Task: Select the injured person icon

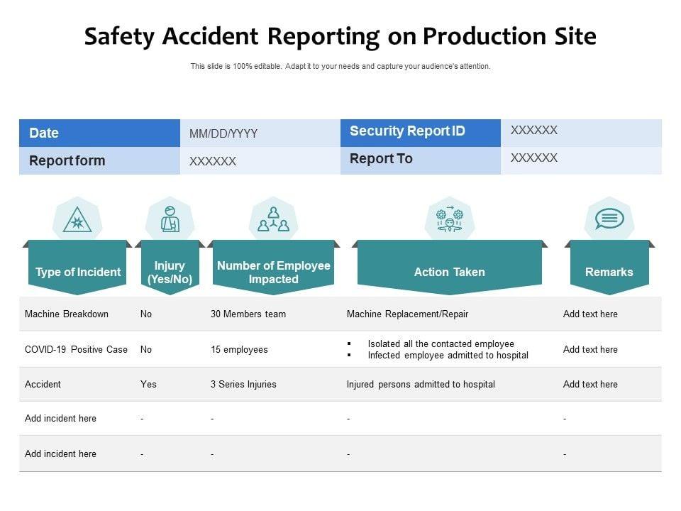Action: coord(170,220)
